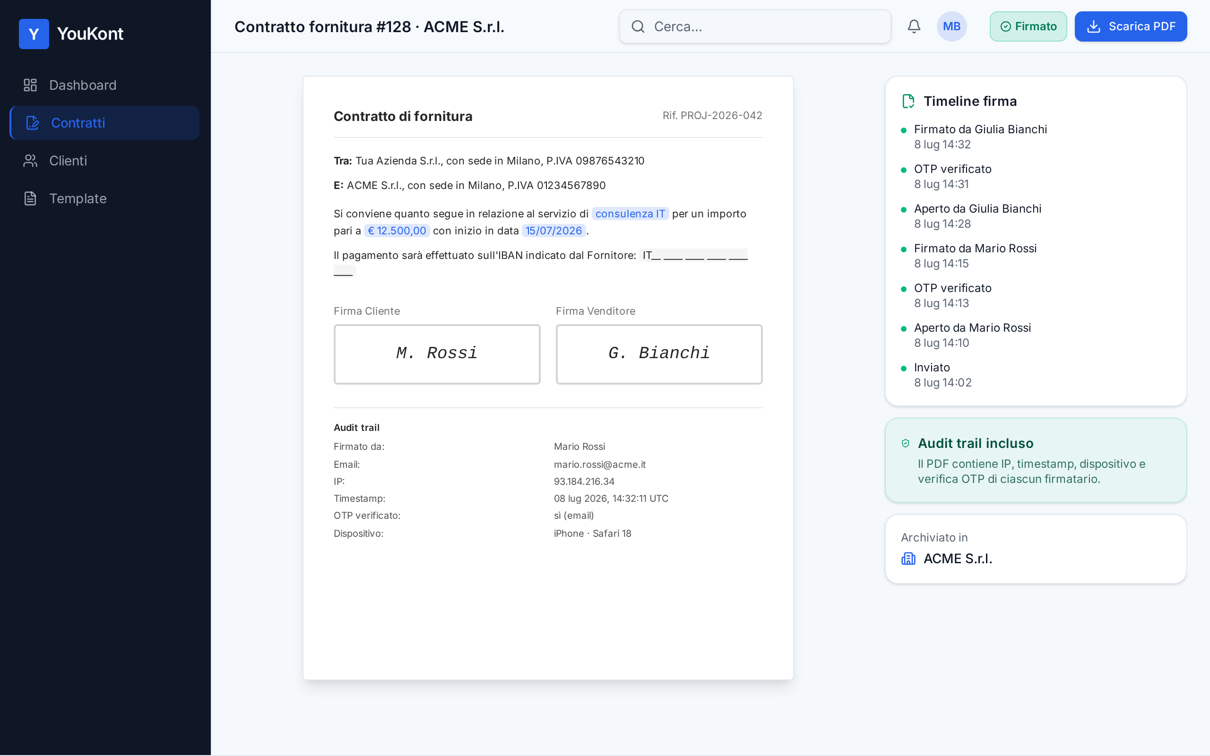Click the € 12.500,00 amount field
Screen dimensions: 1210x756
pos(397,231)
